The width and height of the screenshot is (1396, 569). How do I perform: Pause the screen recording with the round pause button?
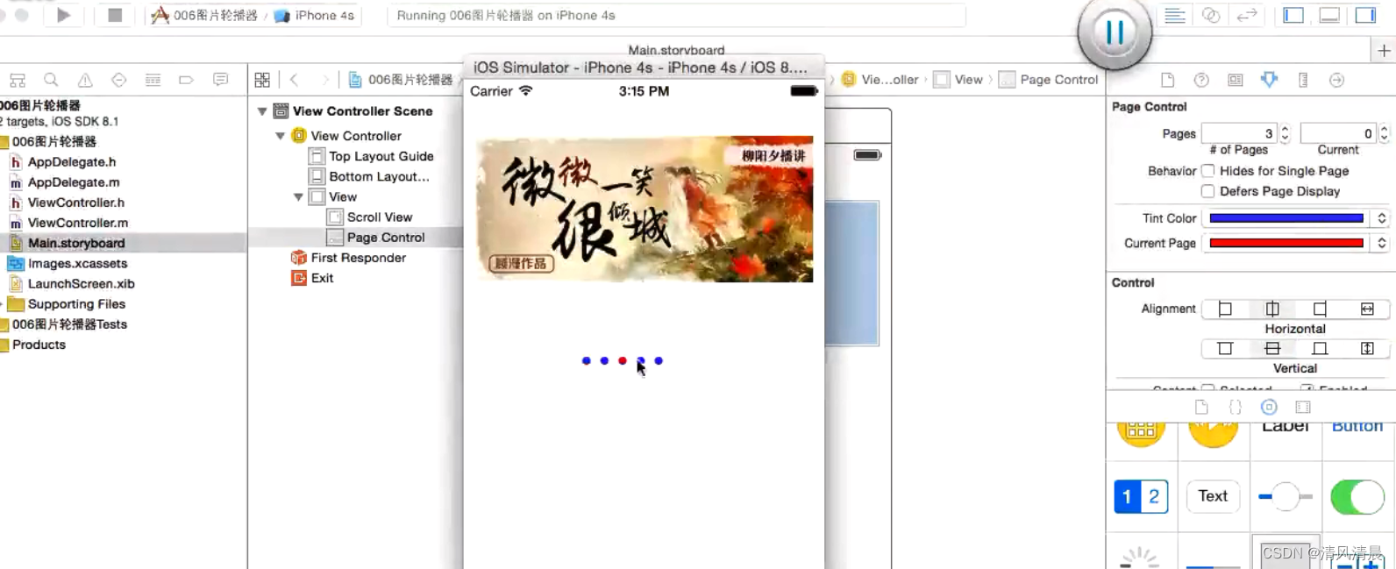1115,32
